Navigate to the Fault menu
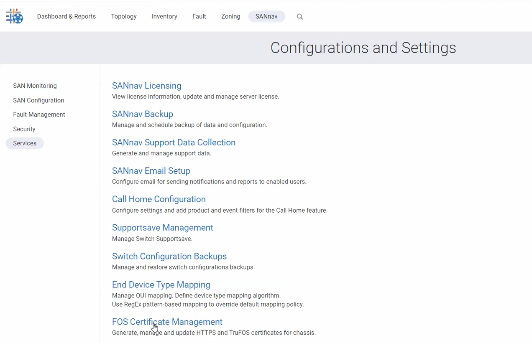The image size is (532, 343). tap(199, 16)
